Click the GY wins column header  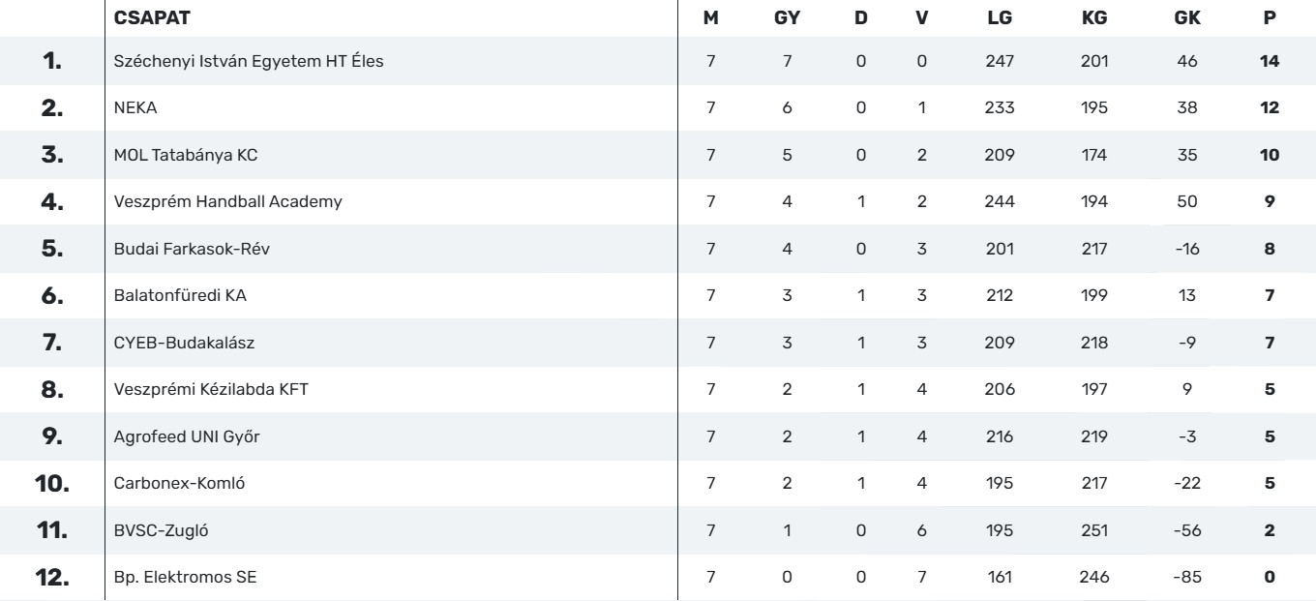[787, 17]
